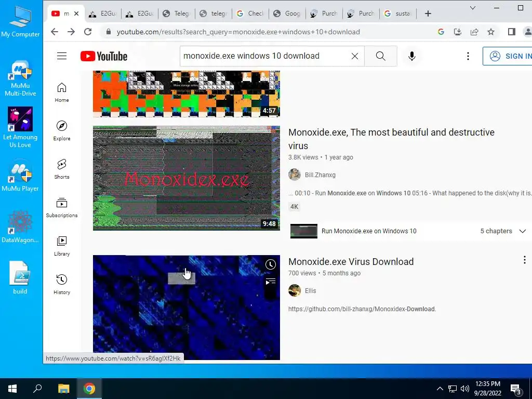Screen dimensions: 532x399
Task: Click the YouTube logo
Action: click(104, 56)
